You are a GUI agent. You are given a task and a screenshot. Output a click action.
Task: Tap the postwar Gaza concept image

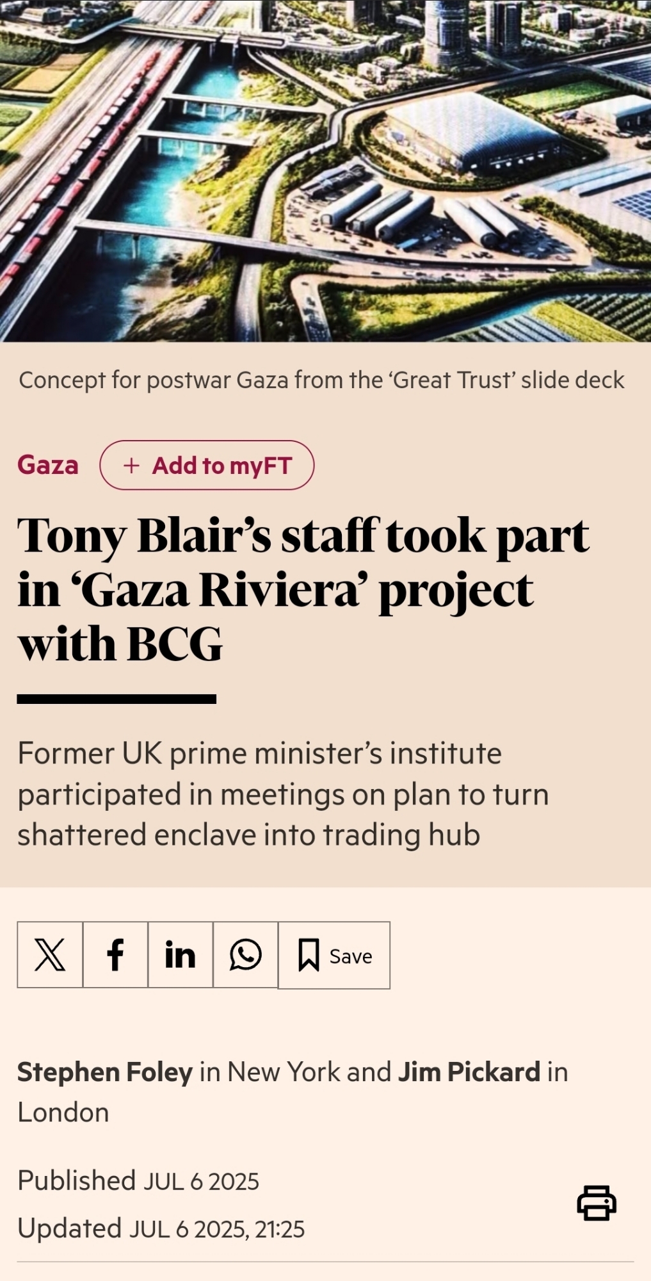[x=325, y=170]
